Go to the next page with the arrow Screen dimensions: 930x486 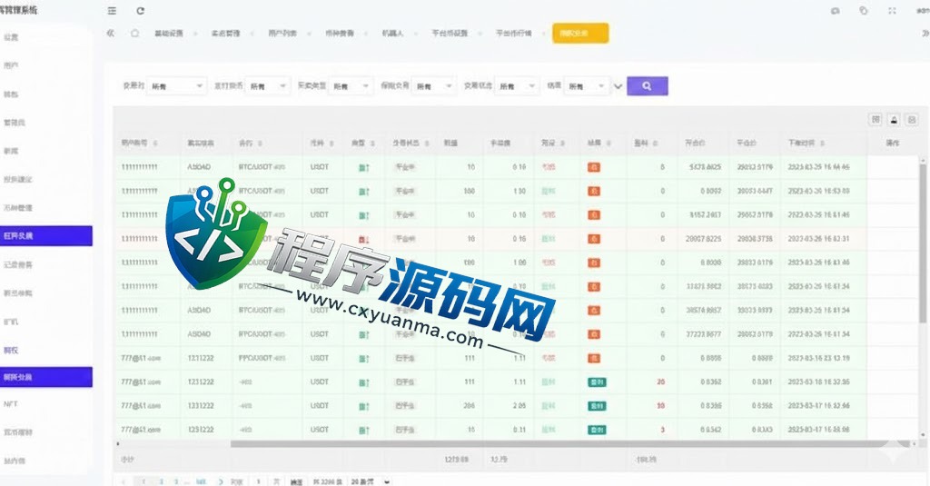221,481
